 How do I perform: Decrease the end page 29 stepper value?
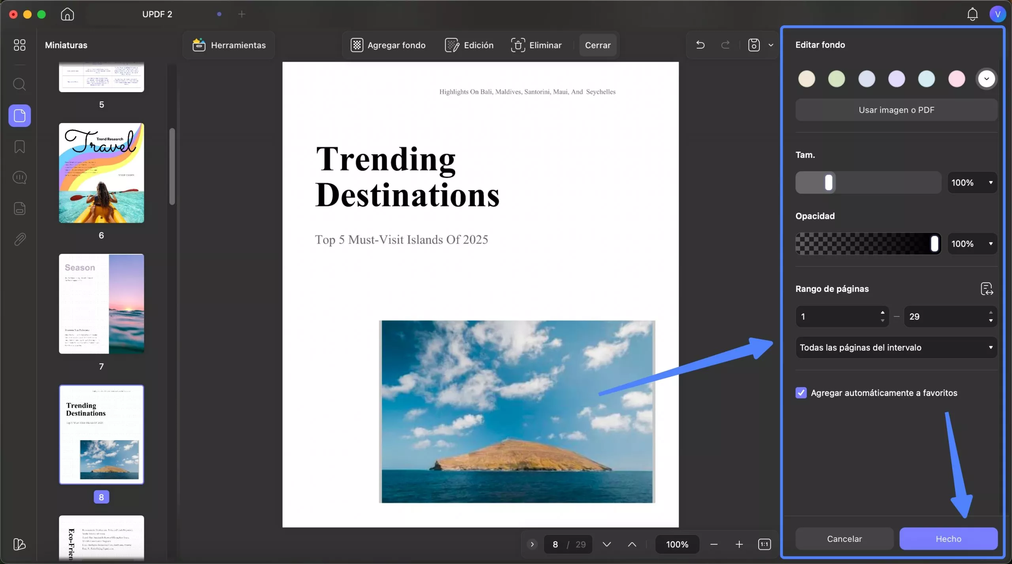[x=991, y=321]
